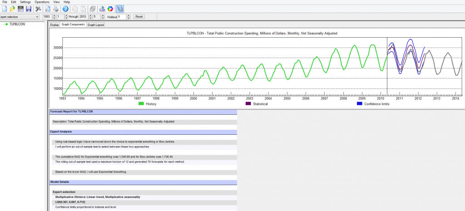This screenshot has height=211, width=465.
Task: Open Help with the blue question mark icon
Action: pos(65,9)
